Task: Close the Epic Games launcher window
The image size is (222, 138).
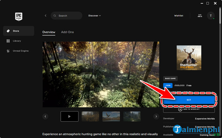Action: tap(215, 3)
